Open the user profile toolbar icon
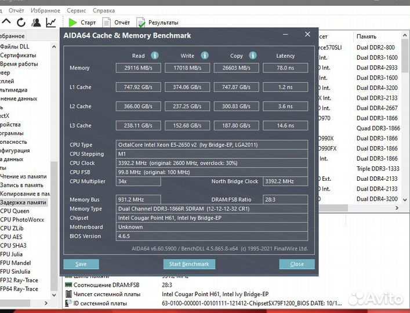The width and height of the screenshot is (410, 313). click(36, 23)
